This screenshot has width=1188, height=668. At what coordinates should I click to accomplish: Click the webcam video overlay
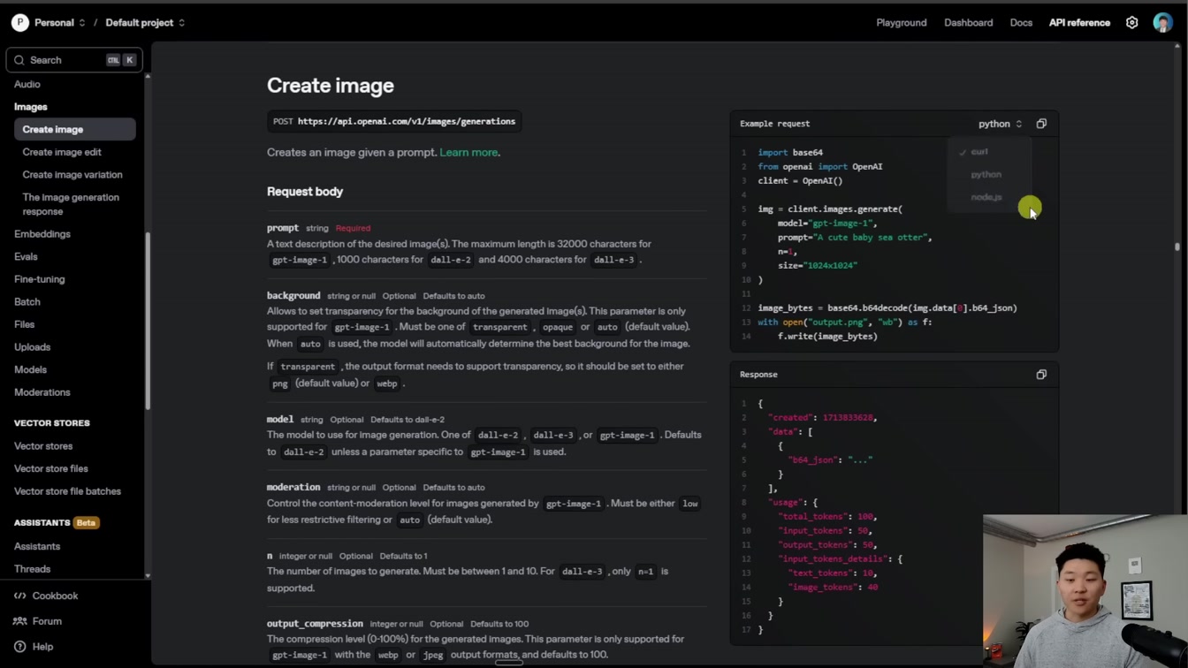1085,591
